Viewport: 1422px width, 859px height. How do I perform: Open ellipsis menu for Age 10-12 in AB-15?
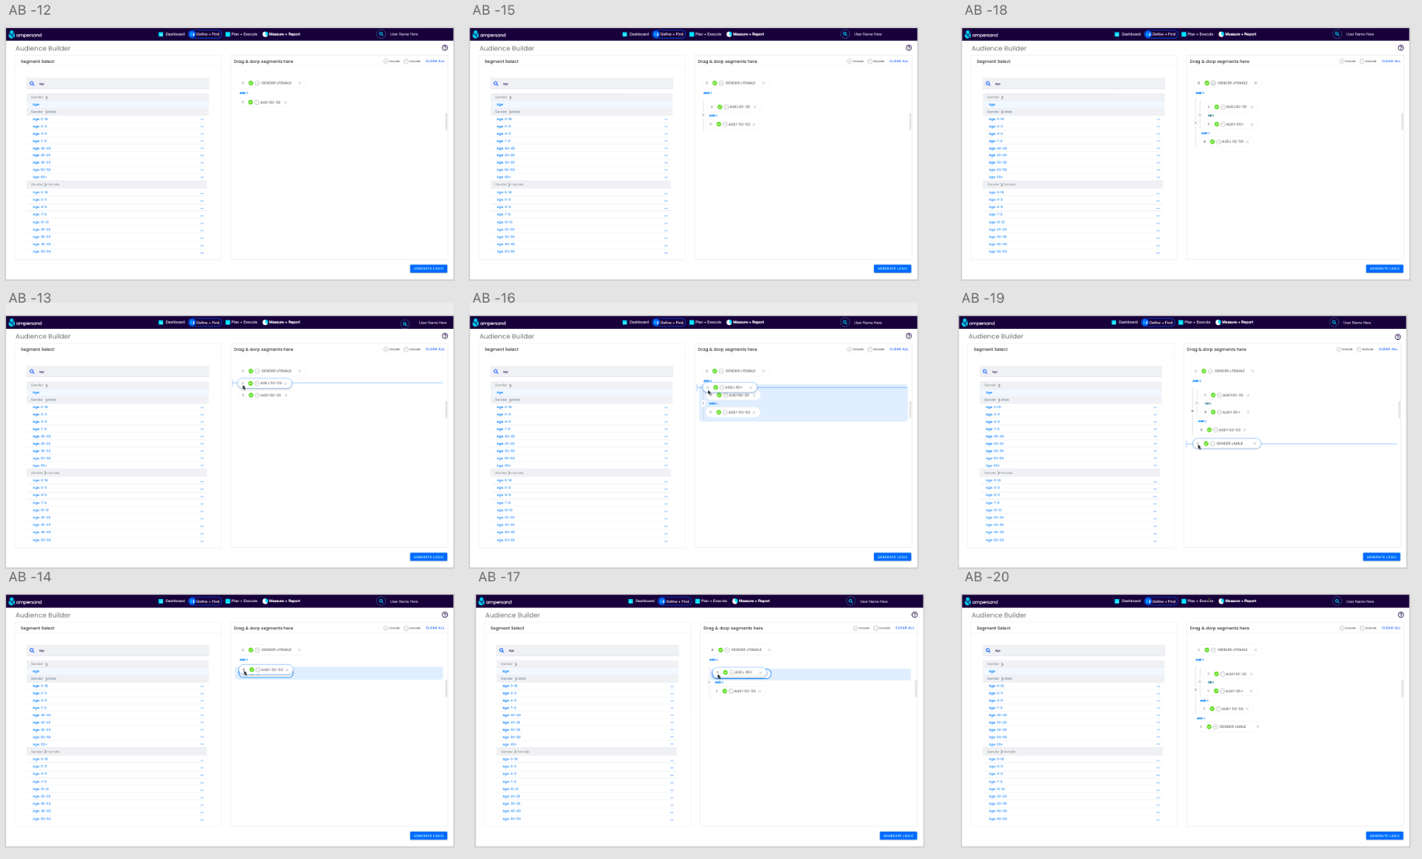(x=666, y=222)
